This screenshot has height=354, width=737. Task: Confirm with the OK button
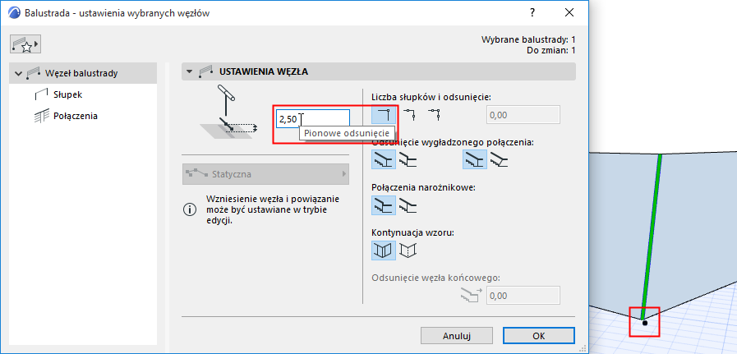tap(537, 335)
